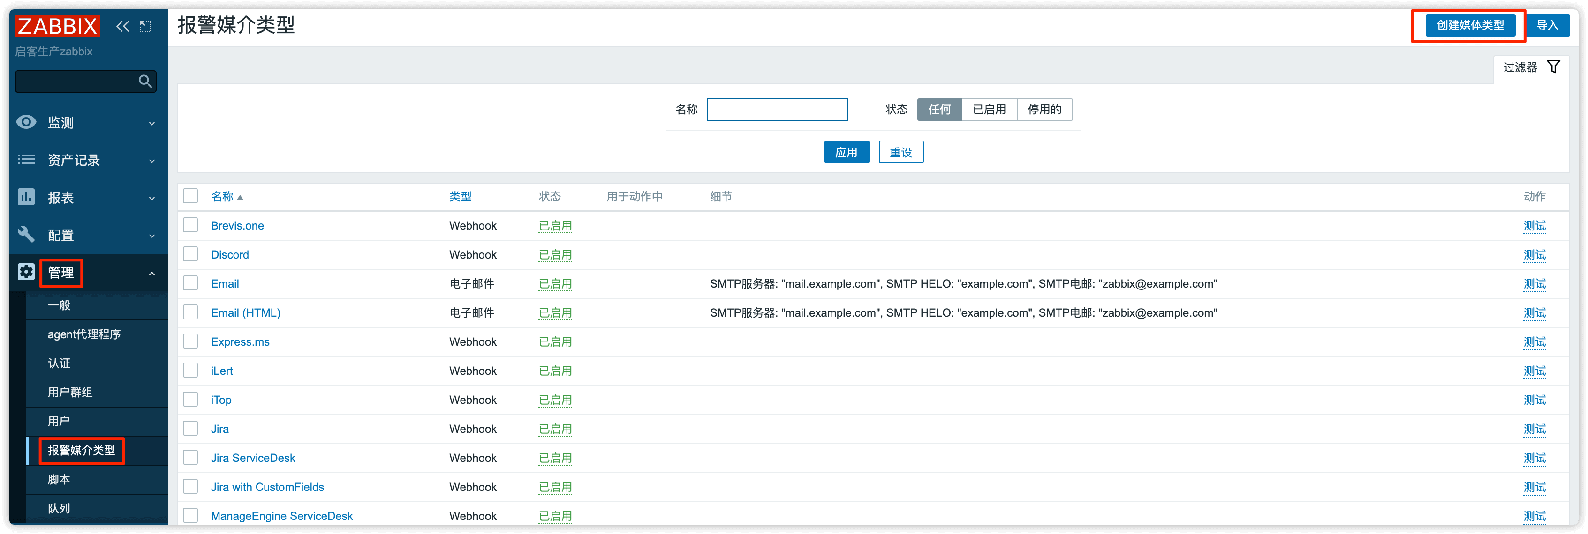Click the 报表 chart icon
The width and height of the screenshot is (1588, 534).
pyautogui.click(x=26, y=197)
